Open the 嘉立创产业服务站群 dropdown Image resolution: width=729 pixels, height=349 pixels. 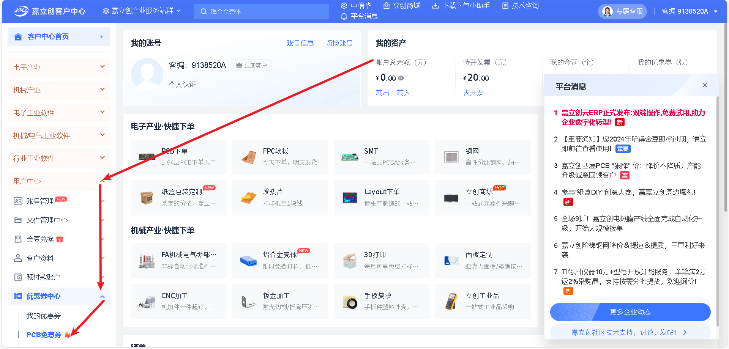pyautogui.click(x=142, y=11)
